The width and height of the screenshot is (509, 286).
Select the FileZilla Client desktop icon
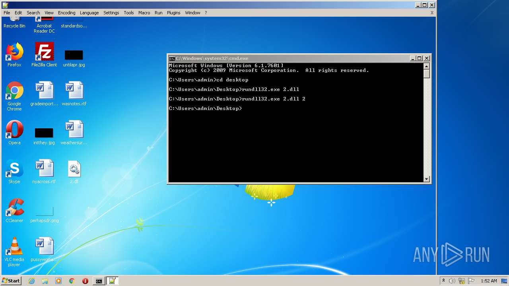click(x=44, y=55)
